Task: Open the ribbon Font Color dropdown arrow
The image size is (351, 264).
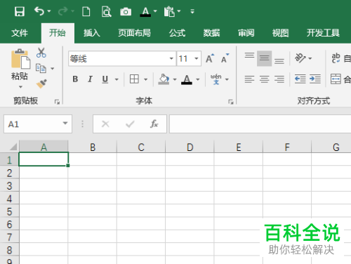Action: point(198,79)
